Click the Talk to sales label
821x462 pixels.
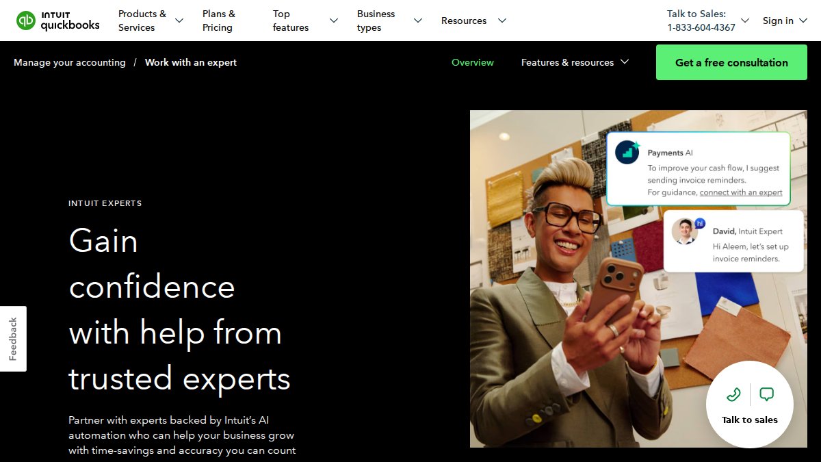[x=750, y=420]
